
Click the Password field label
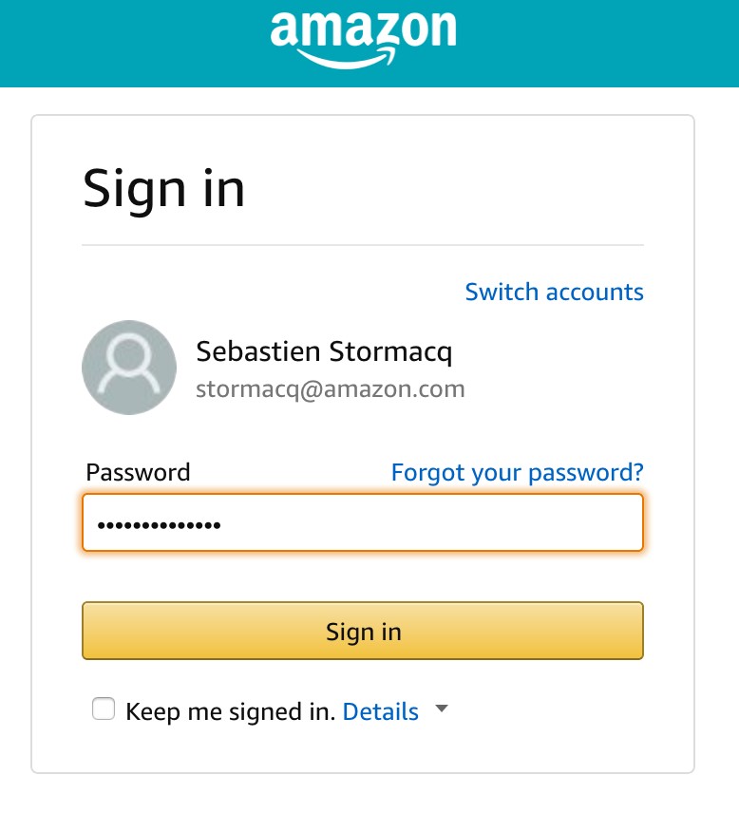[138, 472]
